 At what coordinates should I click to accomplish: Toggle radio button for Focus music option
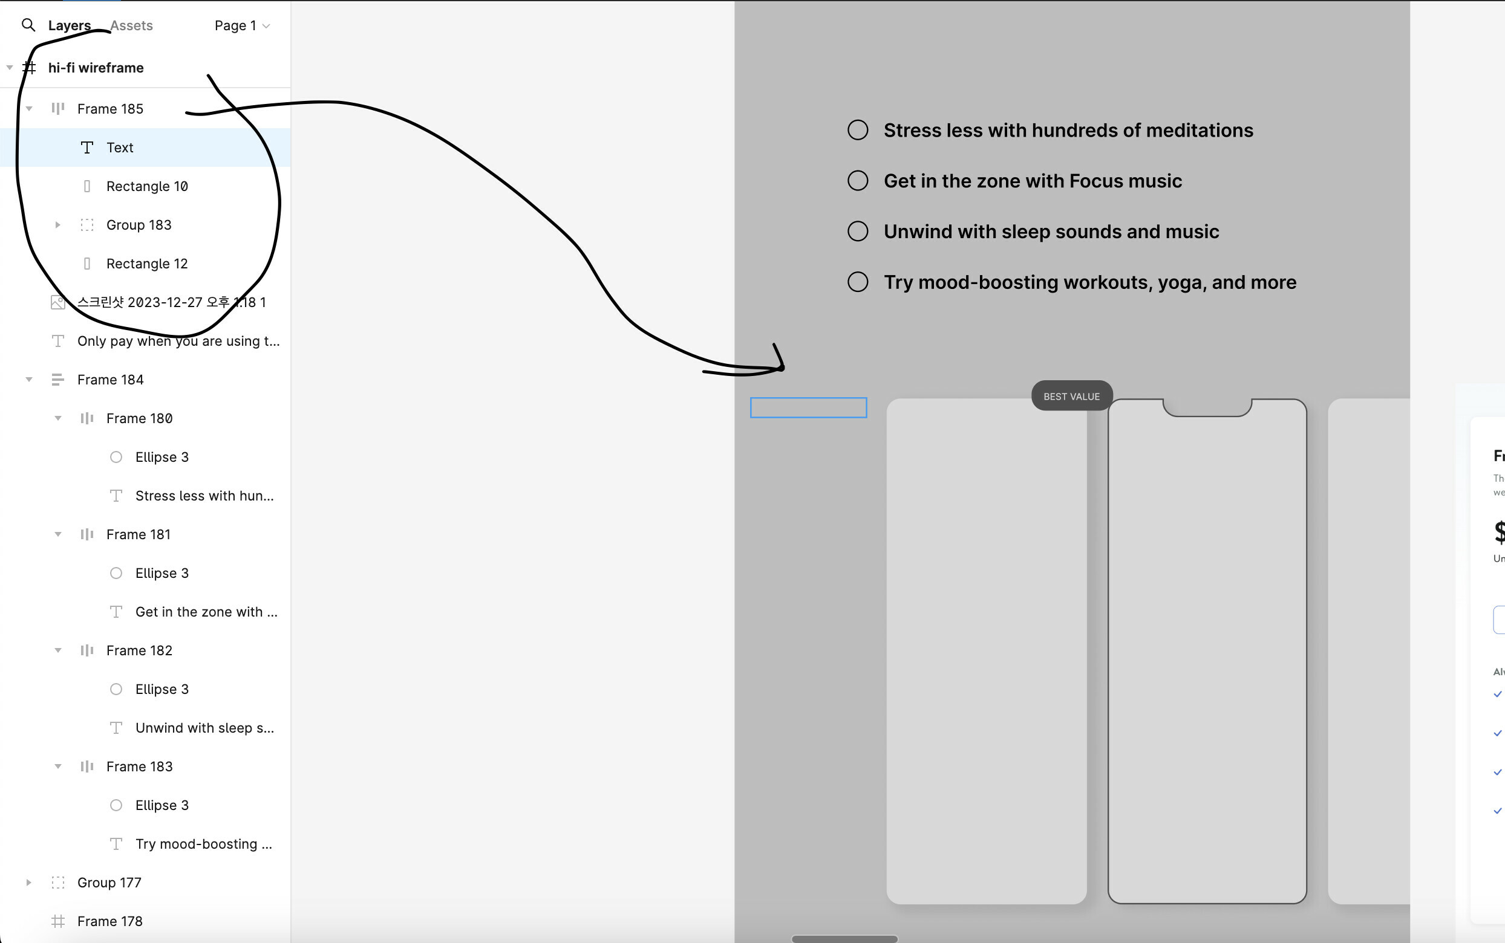click(857, 180)
